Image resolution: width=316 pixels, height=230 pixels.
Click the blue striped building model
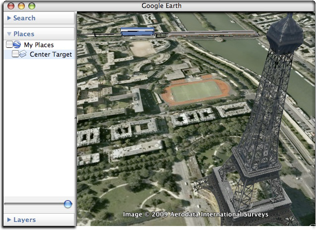pyautogui.click(x=138, y=32)
